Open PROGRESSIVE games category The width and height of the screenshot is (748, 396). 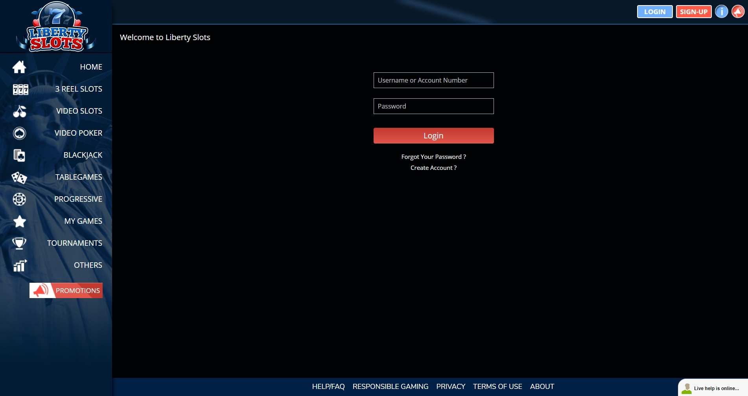coord(78,199)
